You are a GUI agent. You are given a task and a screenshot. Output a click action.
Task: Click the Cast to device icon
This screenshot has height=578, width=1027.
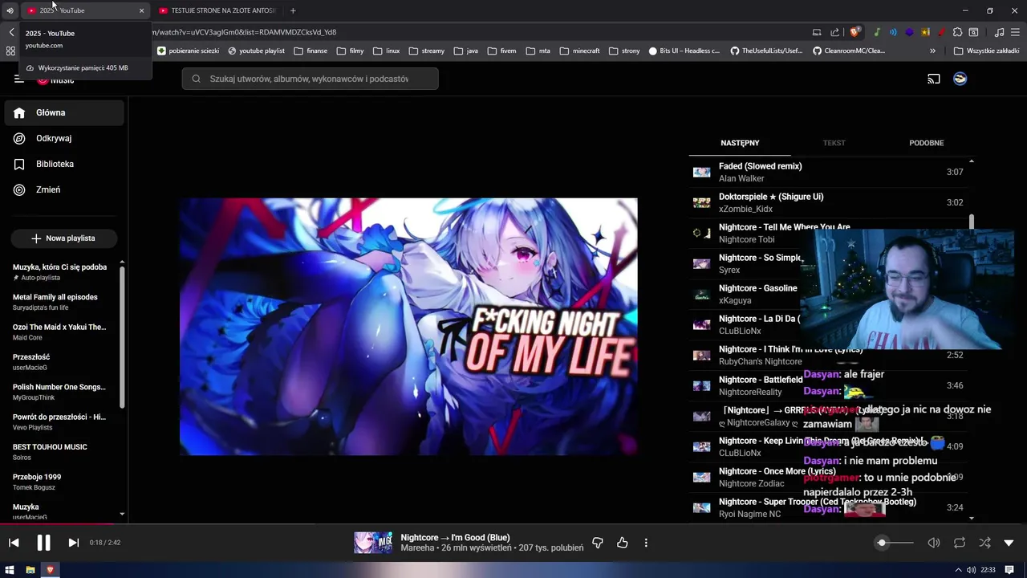(934, 79)
